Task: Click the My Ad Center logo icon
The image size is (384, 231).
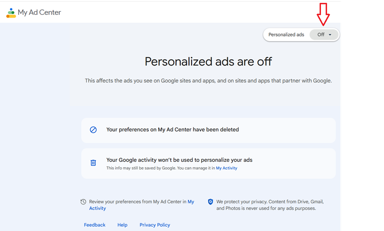Action: pyautogui.click(x=11, y=13)
